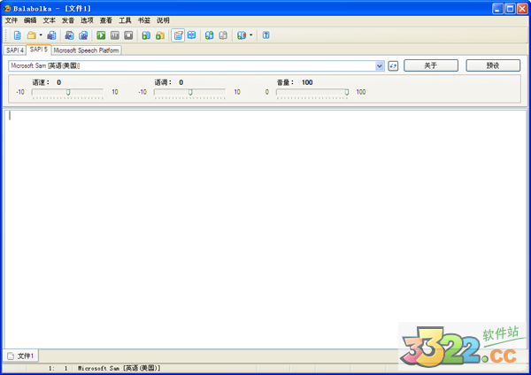Click the toolbar drag handle grip
Viewport: 531px width, 375px height.
pos(6,35)
